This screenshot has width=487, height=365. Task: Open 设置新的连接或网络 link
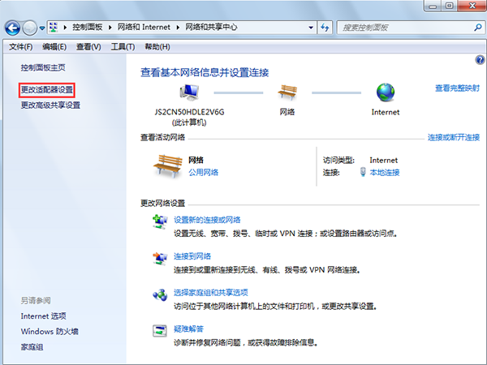point(207,220)
